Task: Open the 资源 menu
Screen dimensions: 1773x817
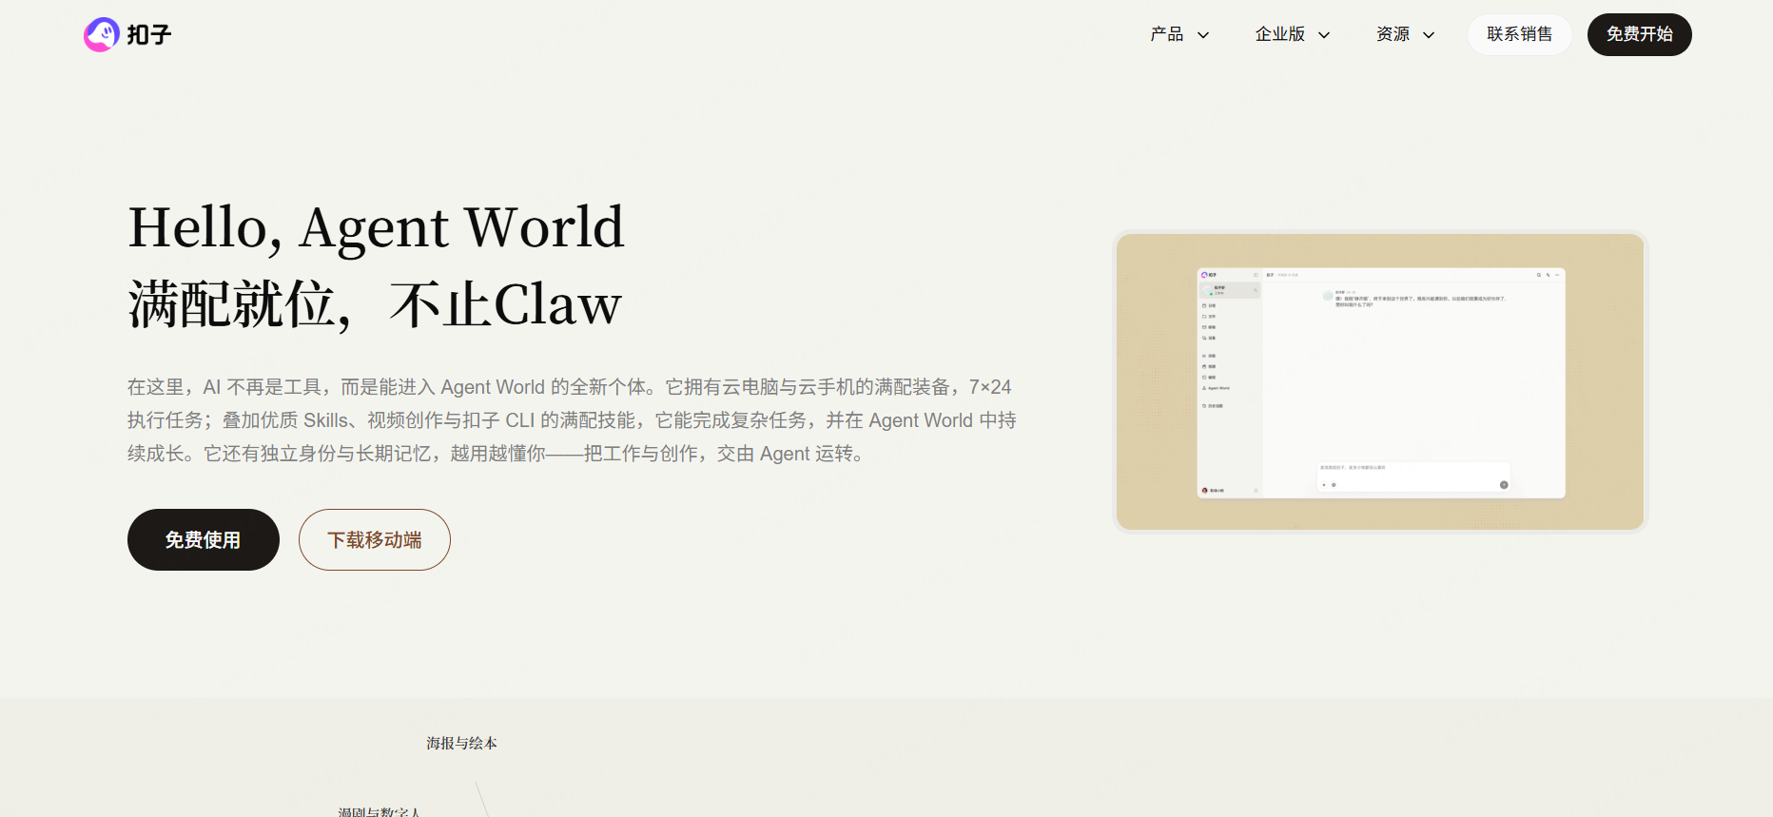Action: click(x=1393, y=34)
